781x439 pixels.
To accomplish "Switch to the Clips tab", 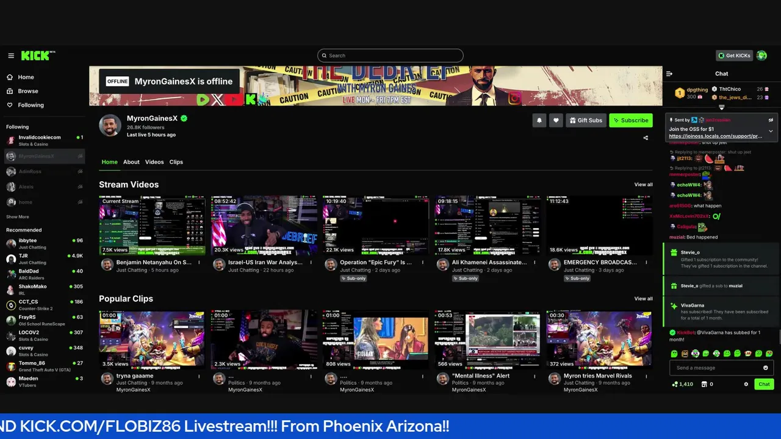I will pyautogui.click(x=176, y=162).
